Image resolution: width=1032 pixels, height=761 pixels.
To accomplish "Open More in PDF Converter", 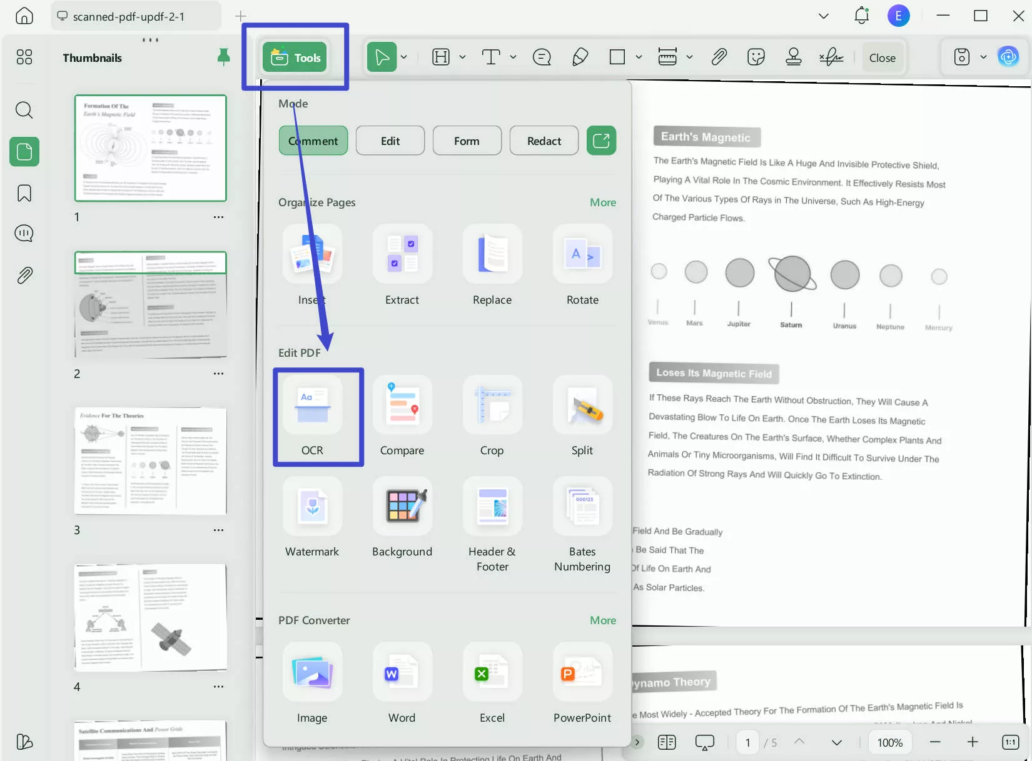I will click(x=603, y=620).
